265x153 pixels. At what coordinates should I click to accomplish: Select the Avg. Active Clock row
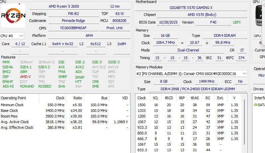(x=65, y=122)
